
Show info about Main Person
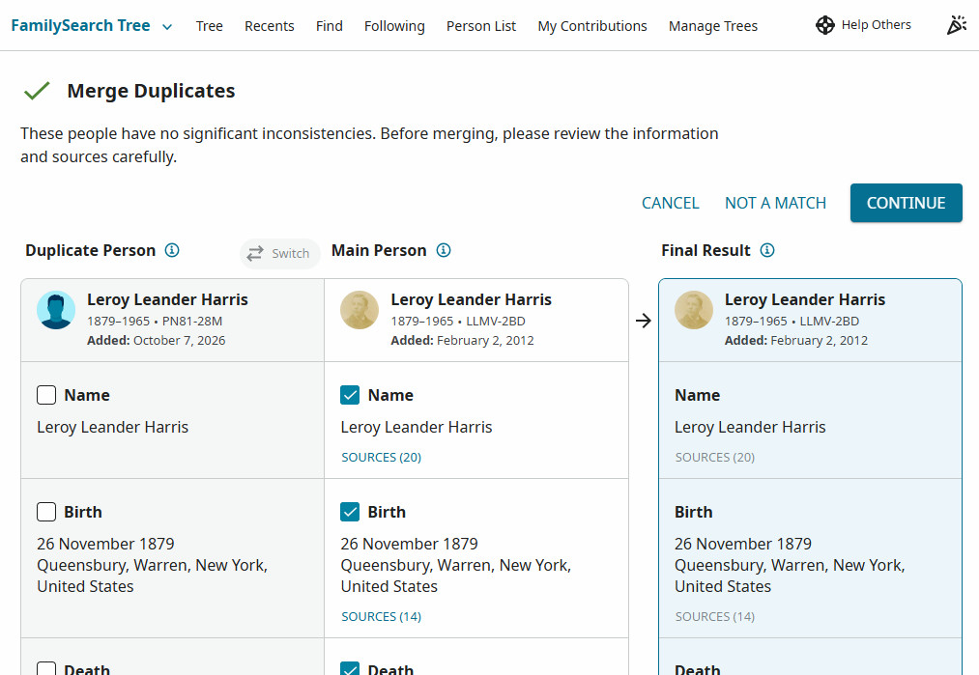pos(444,250)
